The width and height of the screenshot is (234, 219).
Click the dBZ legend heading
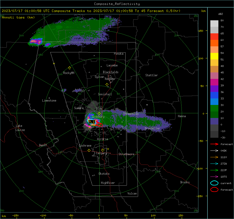[x=220, y=14]
